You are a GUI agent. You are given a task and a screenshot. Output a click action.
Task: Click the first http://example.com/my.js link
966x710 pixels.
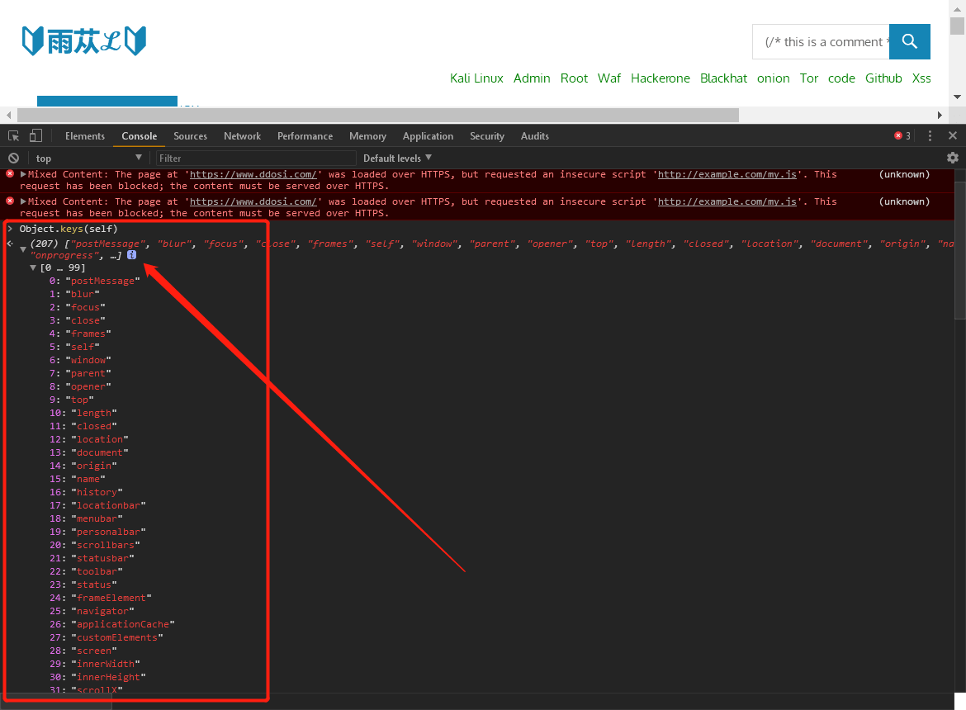coord(727,174)
